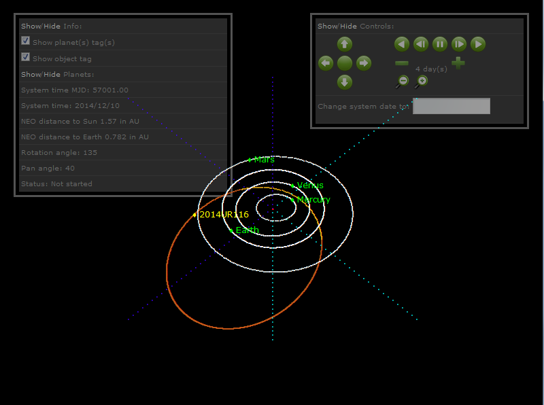Click the Pan angle: 40 row

point(123,168)
